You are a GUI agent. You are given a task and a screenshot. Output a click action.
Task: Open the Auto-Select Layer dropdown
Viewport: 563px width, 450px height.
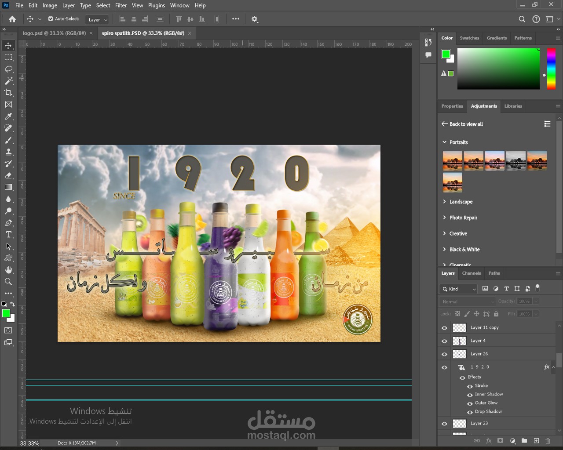click(x=97, y=20)
